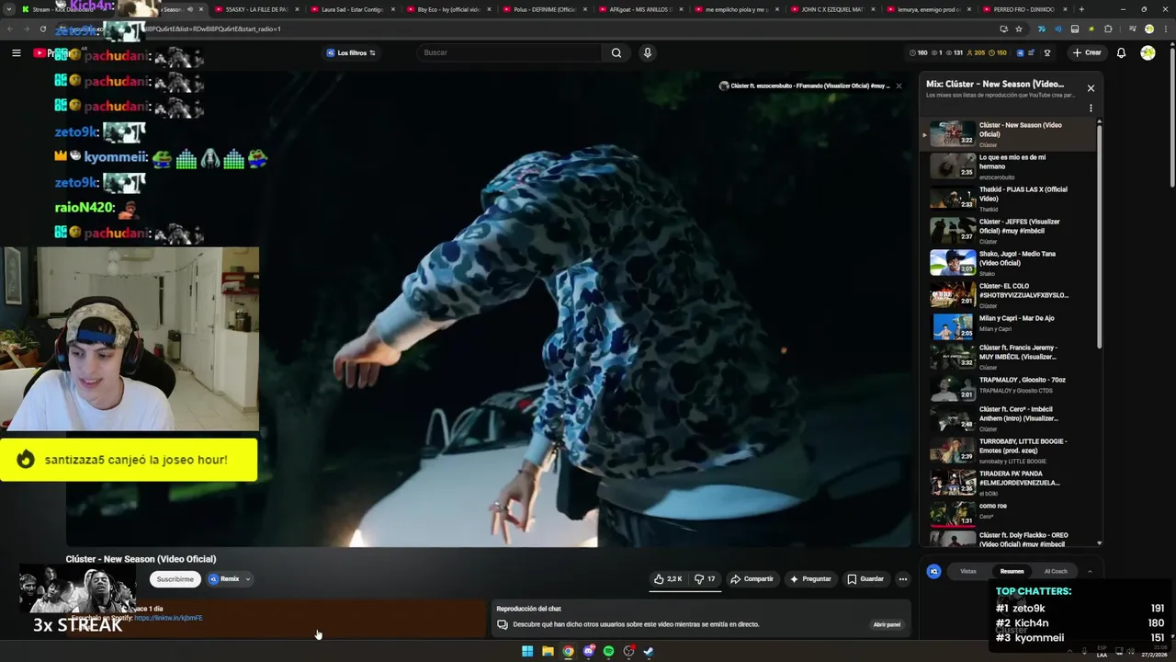Click into the Buscar search field
Viewport: 1176px width, 662px height.
point(510,52)
